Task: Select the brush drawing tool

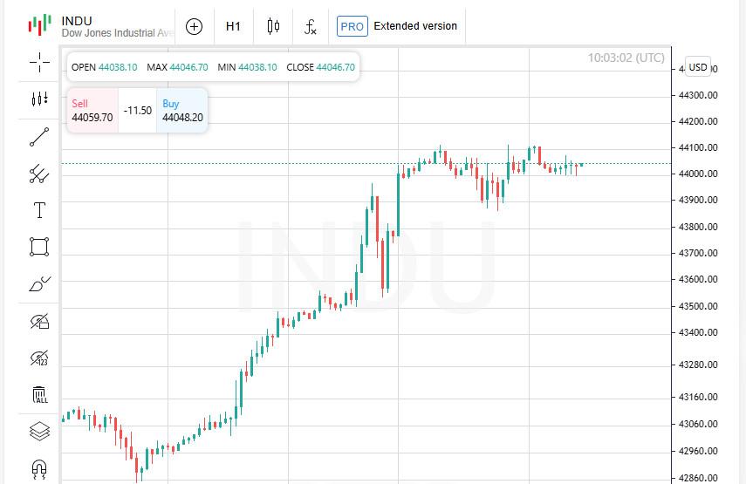Action: pyautogui.click(x=39, y=283)
